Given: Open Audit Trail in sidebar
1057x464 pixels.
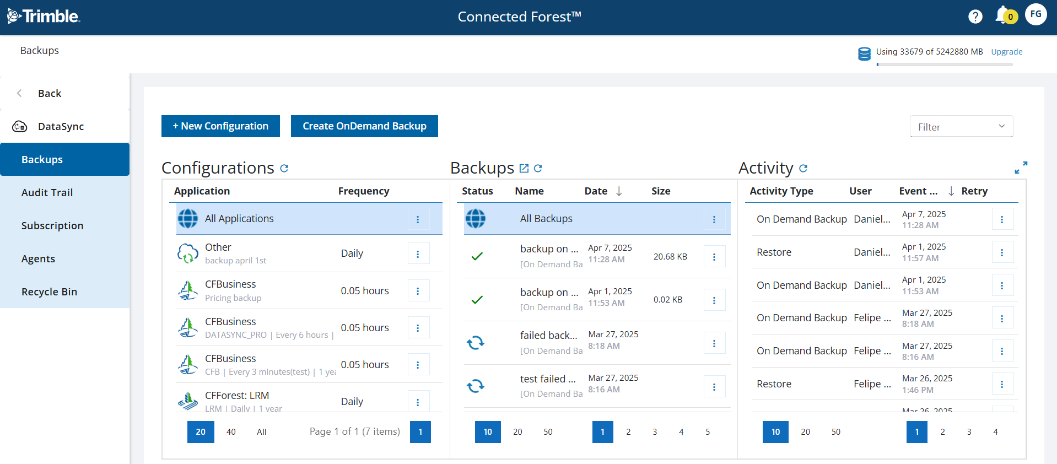Looking at the screenshot, I should tap(64, 192).
